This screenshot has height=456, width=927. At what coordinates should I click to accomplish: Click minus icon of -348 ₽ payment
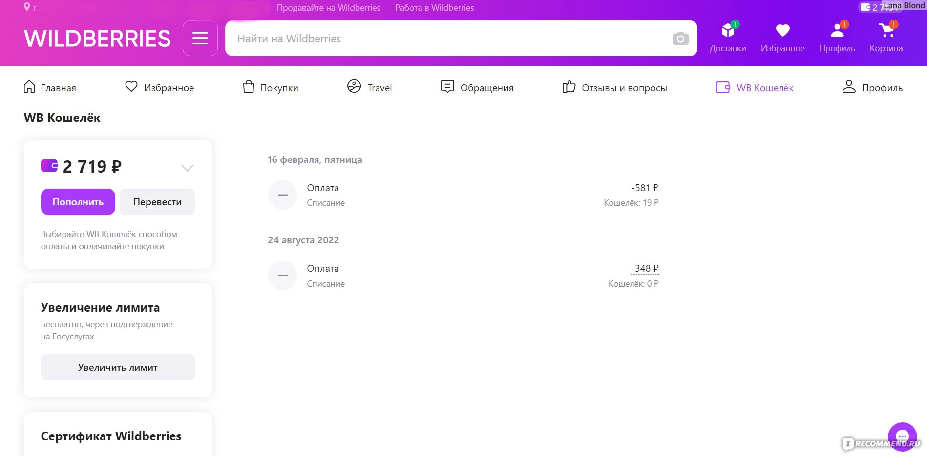[283, 276]
